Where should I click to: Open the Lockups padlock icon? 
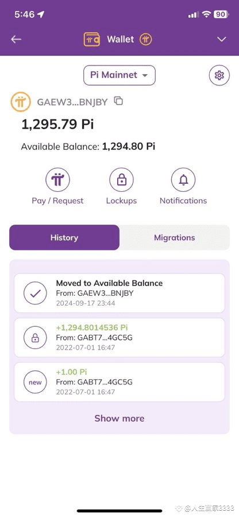click(x=121, y=180)
